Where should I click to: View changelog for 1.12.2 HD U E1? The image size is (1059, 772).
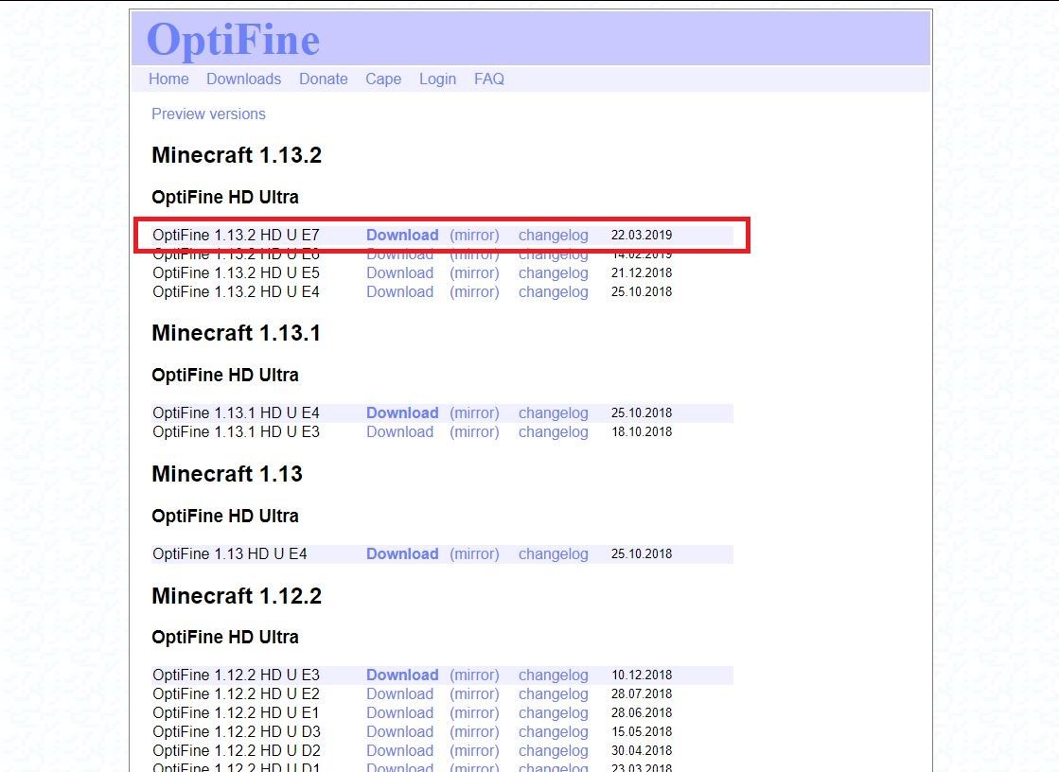[553, 712]
